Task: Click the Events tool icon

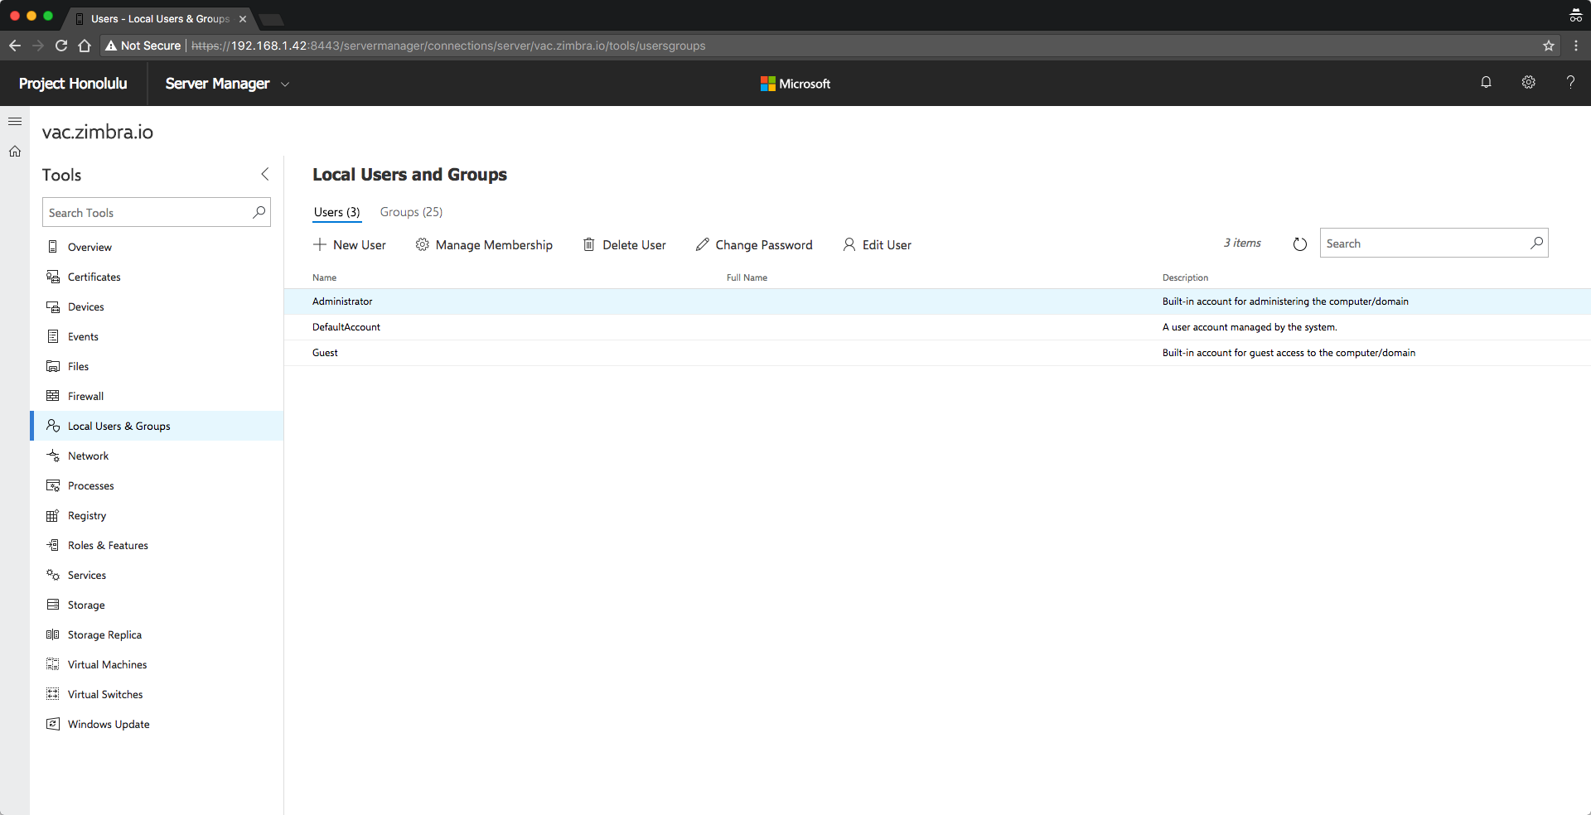Action: click(53, 336)
